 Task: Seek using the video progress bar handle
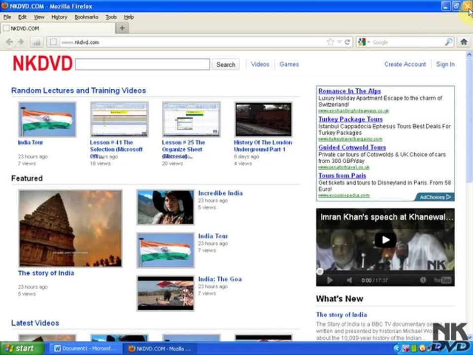point(320,271)
